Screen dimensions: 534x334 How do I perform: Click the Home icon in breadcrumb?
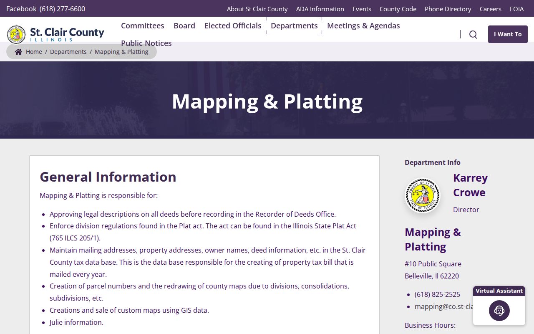(x=18, y=52)
